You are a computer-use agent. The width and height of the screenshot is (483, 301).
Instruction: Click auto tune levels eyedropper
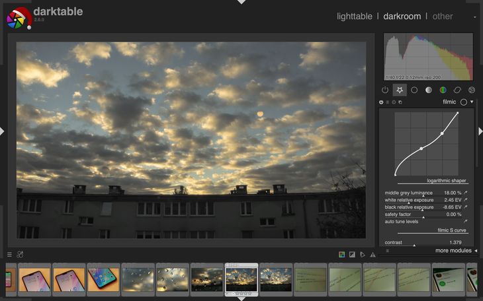click(466, 221)
